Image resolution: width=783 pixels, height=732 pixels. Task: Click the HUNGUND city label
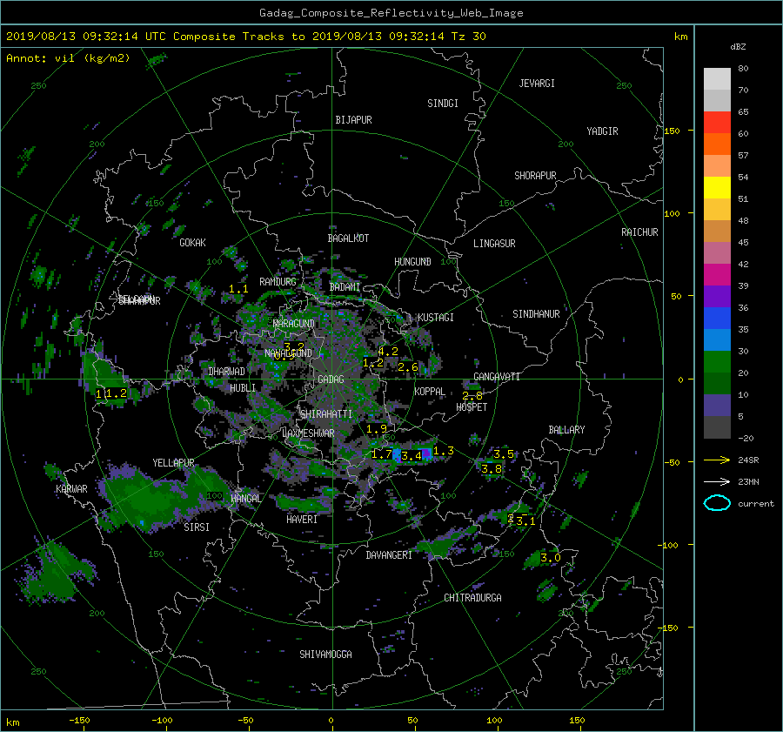(412, 262)
